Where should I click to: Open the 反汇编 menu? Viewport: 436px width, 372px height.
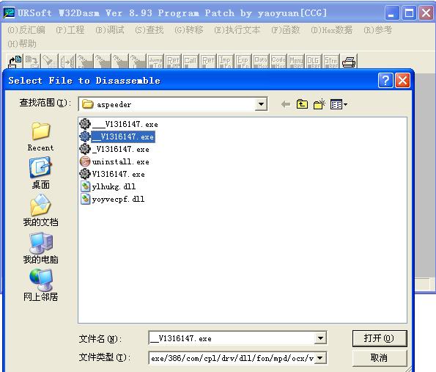tap(26, 29)
